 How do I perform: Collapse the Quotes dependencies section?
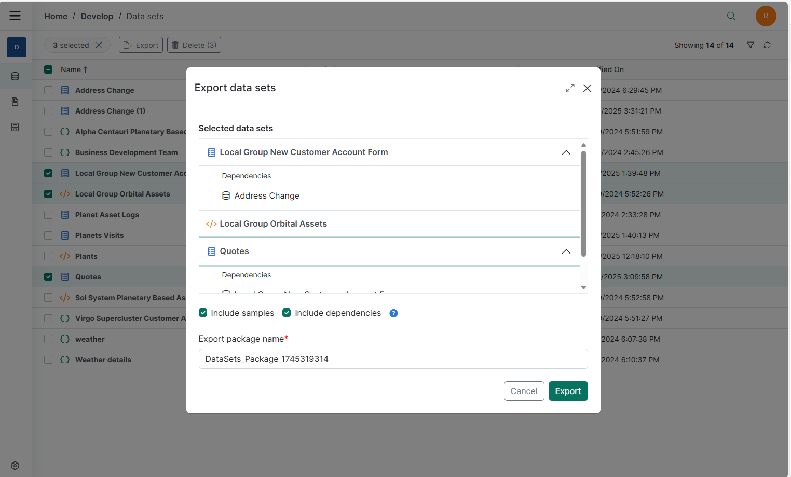point(566,251)
